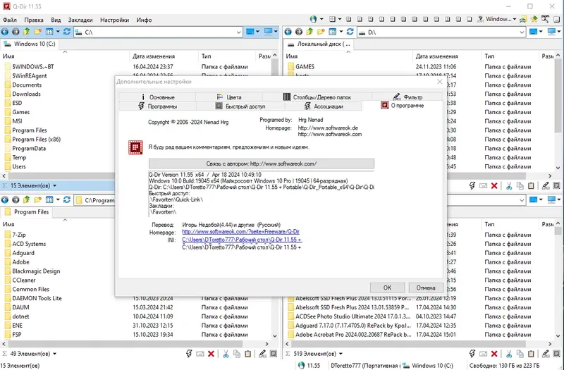Screen dimensions: 564x370
Task: Open the Вид menu
Action: point(56,20)
